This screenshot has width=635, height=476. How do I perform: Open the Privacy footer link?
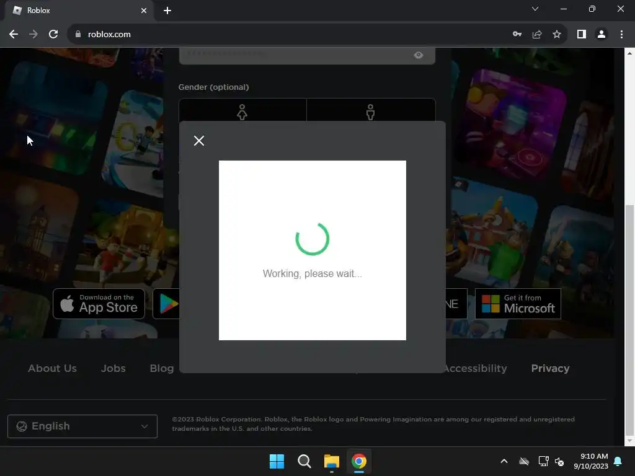pos(551,368)
